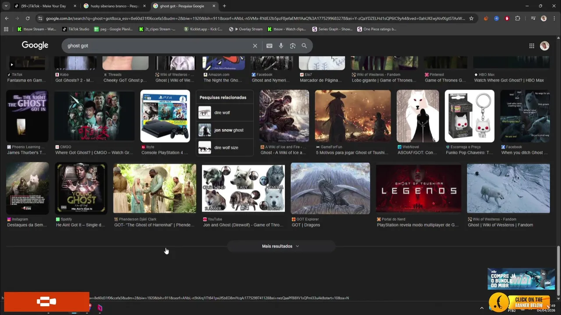Clear the search box with the X icon
561x315 pixels.
pos(255,45)
